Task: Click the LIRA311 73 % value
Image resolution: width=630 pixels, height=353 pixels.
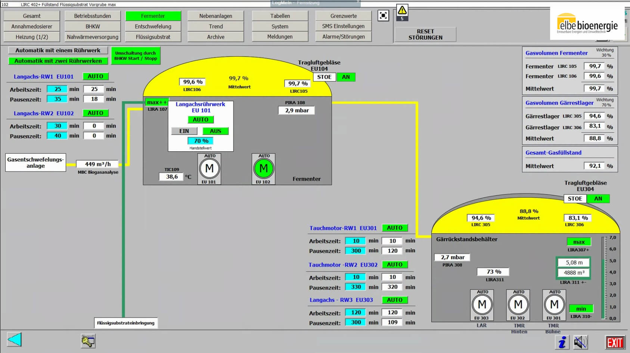Action: pos(493,272)
